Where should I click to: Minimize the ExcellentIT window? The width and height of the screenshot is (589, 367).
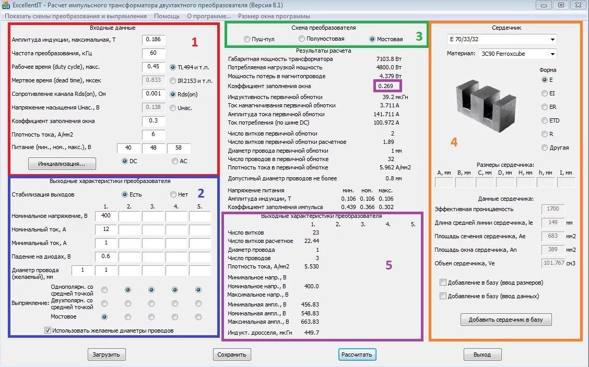coord(544,5)
